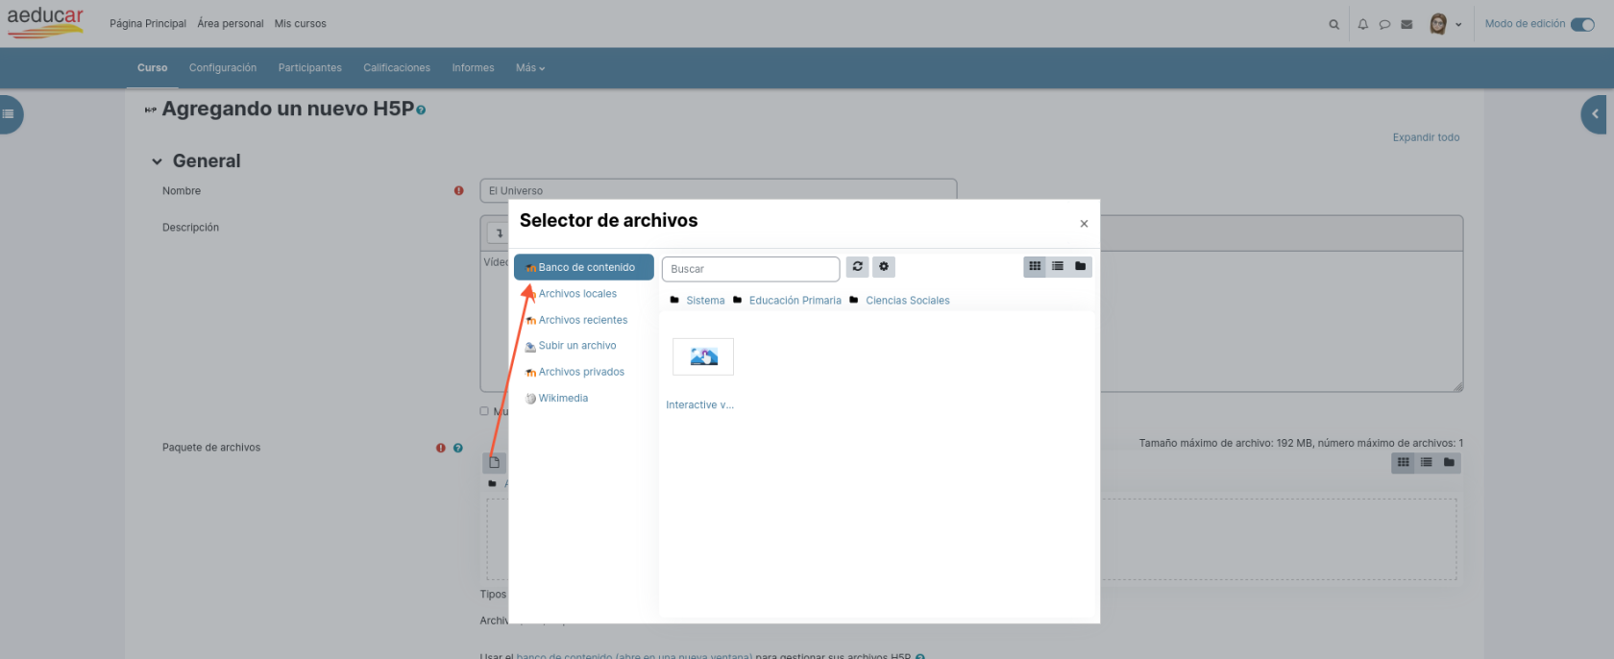Viewport: 1614px width, 659px height.
Task: Open the help icon beside Agregando un nuevo H5P
Action: point(421,110)
